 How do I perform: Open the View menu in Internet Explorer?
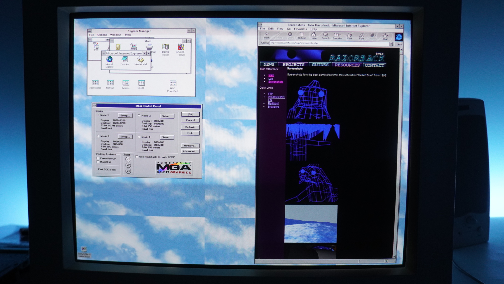coord(280,29)
